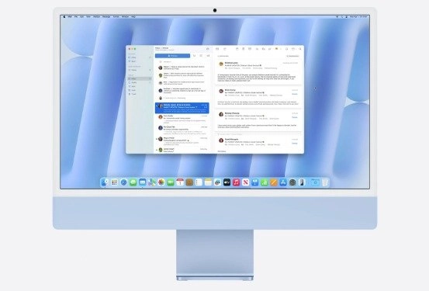Open the blue highlighted message in list
This screenshot has height=291, width=429.
click(182, 108)
